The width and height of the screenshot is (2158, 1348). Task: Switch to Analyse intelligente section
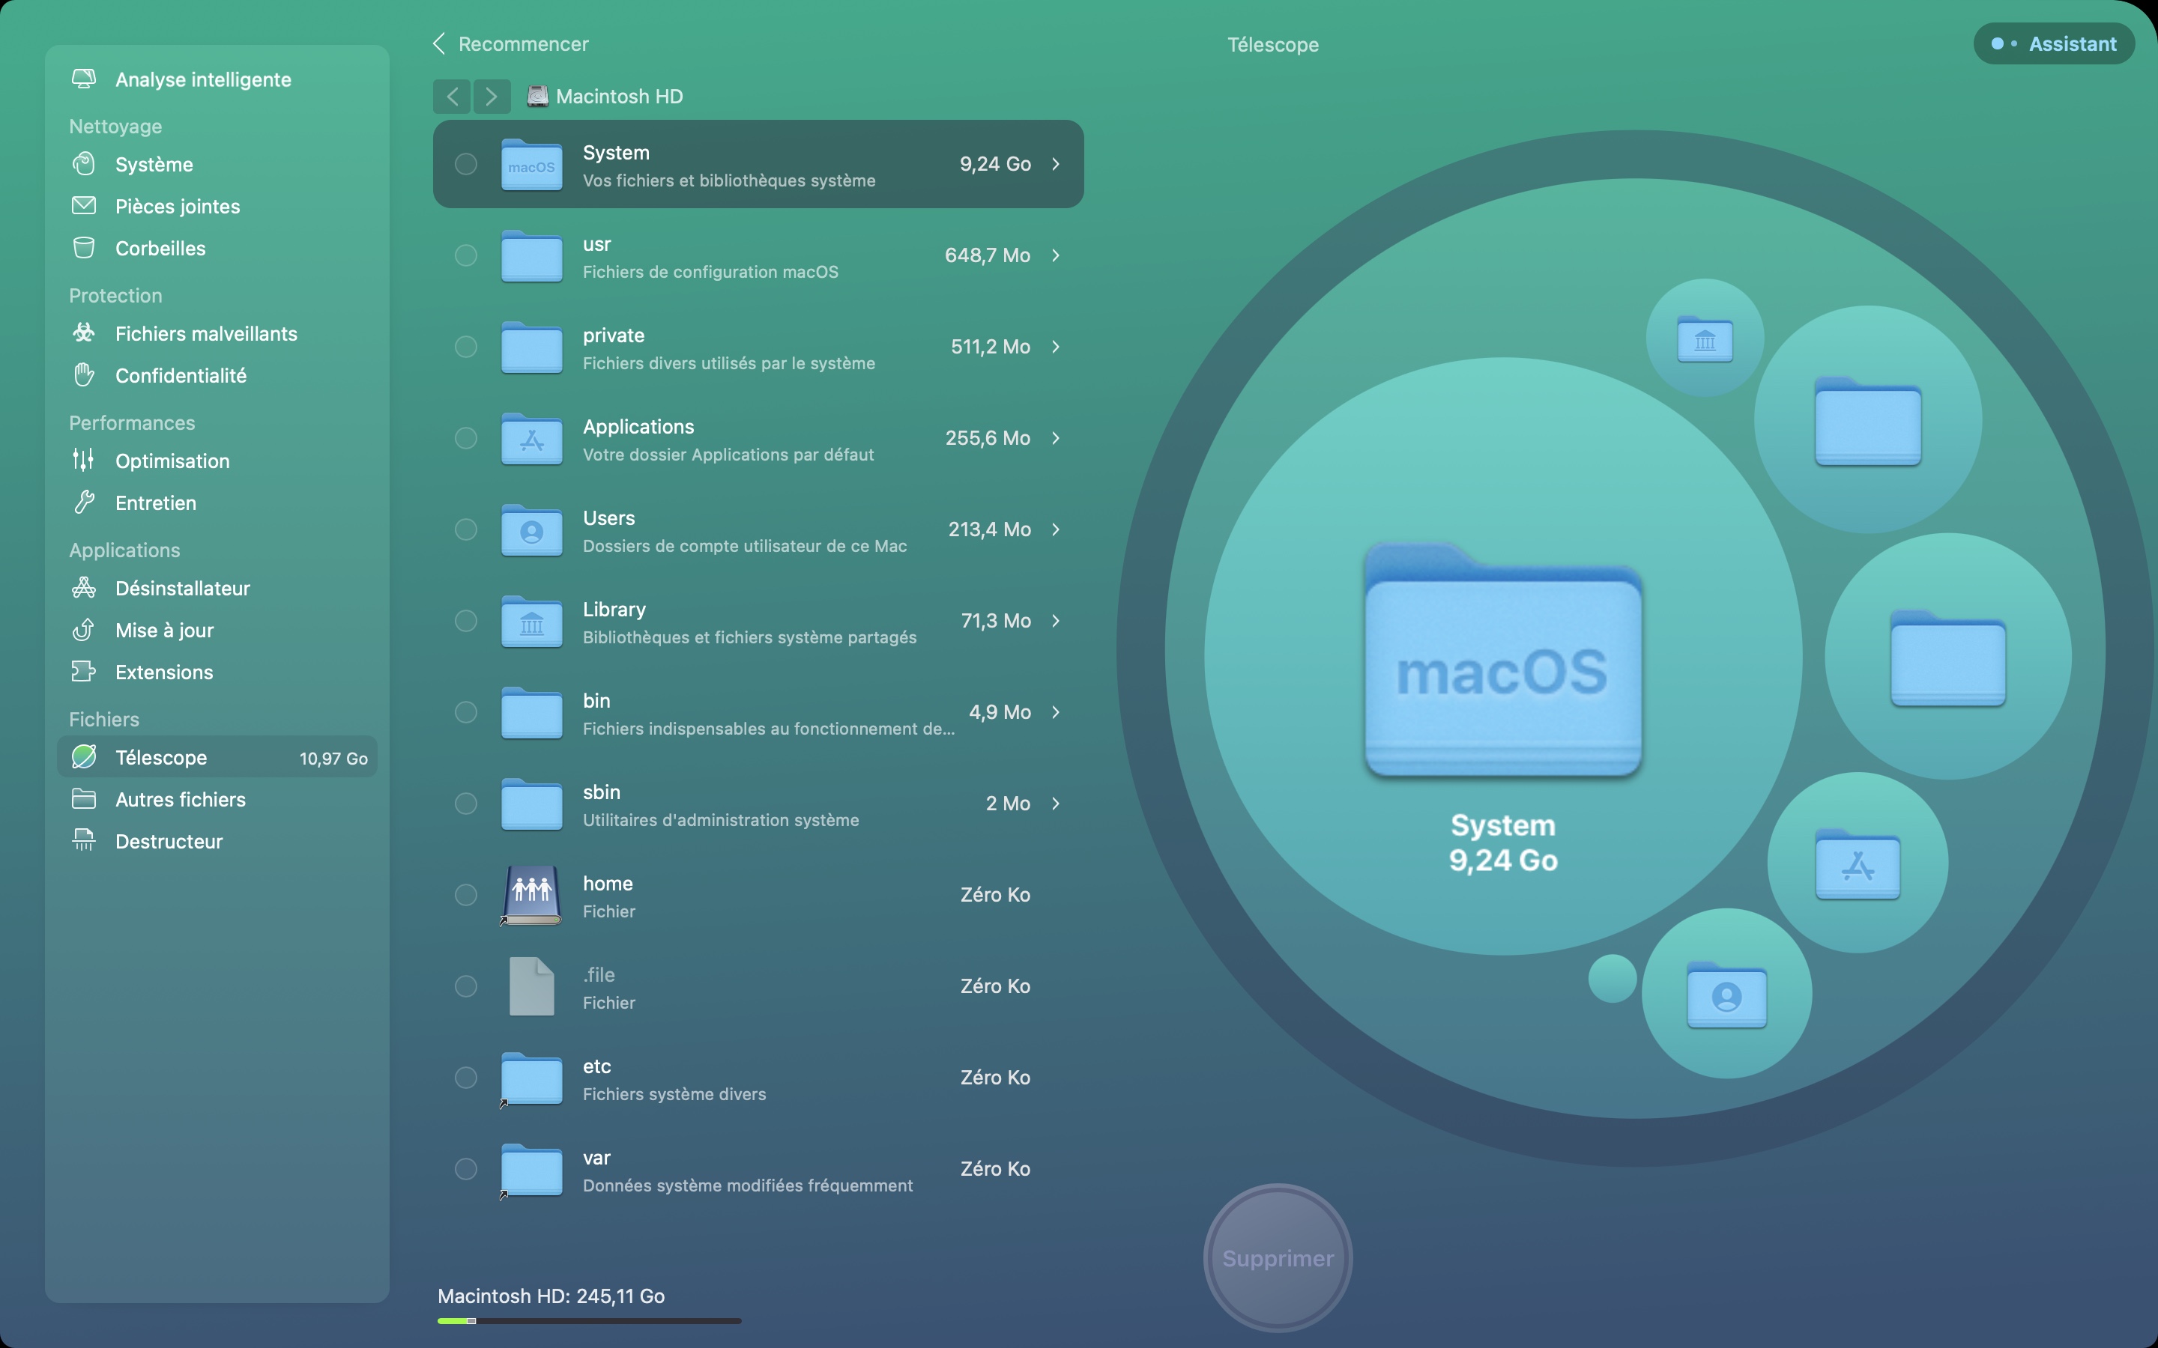pyautogui.click(x=202, y=79)
